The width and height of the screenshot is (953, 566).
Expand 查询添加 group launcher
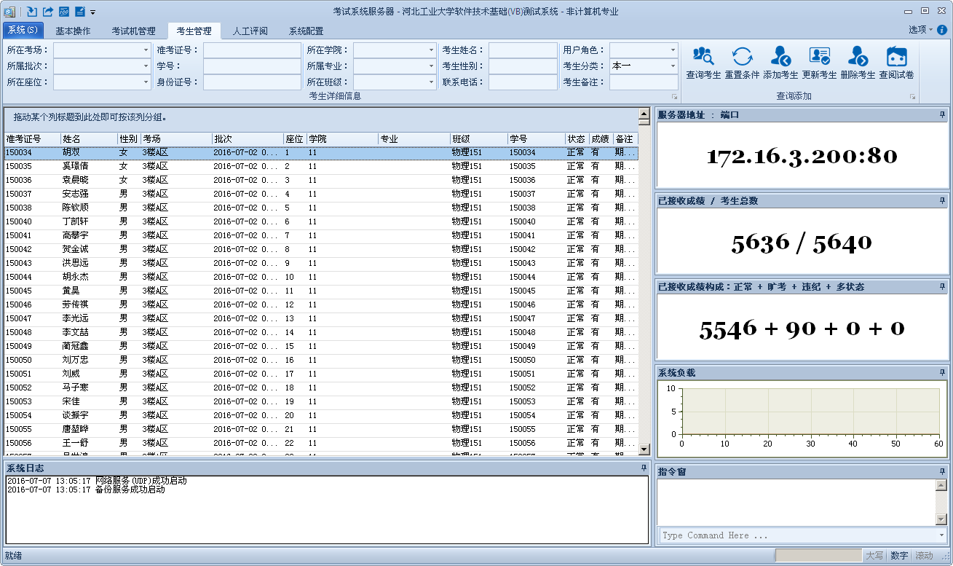(x=913, y=97)
